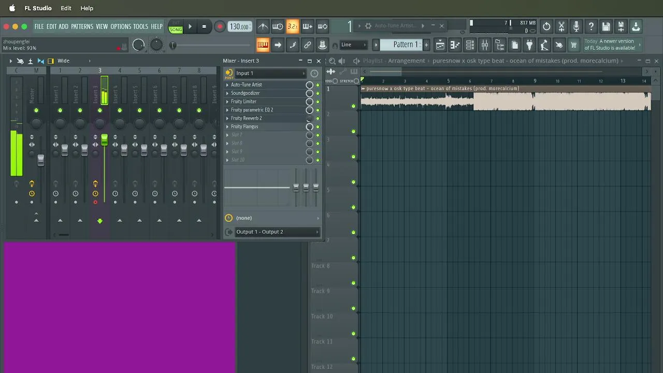Open the plugin picker plug icon
The height and width of the screenshot is (373, 663).
click(529, 45)
